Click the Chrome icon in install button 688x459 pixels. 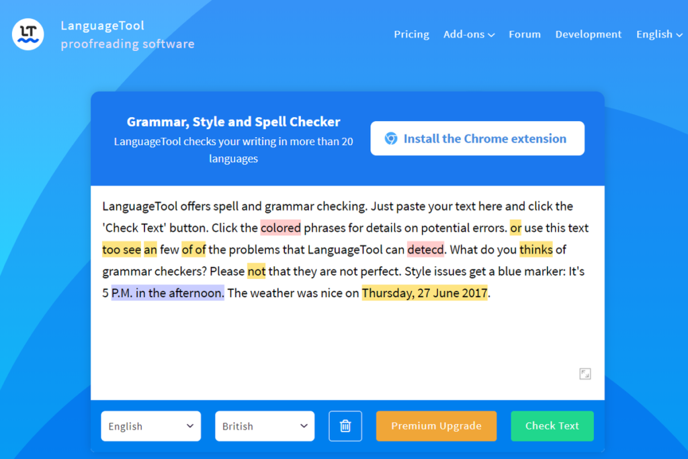[391, 138]
